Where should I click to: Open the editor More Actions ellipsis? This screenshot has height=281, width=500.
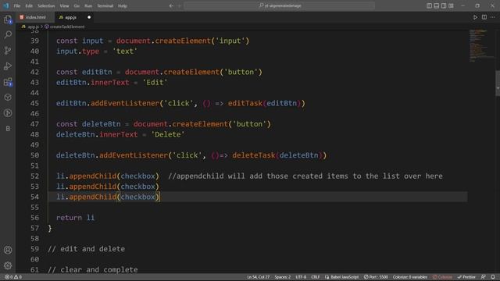(493, 17)
